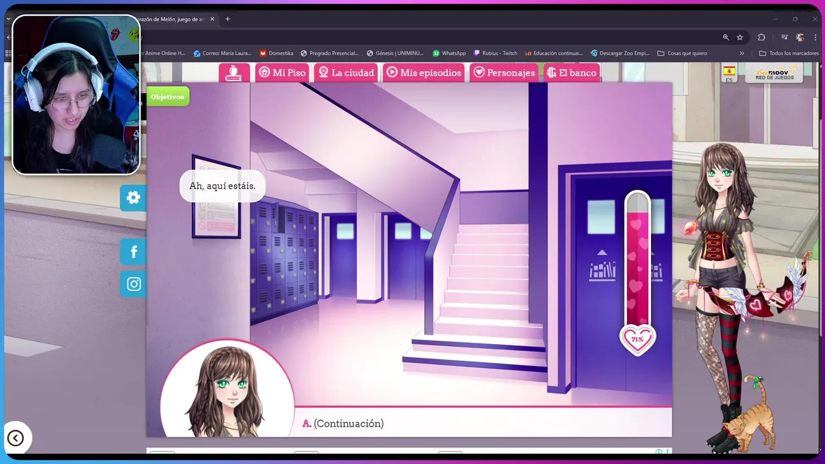Open the media controls icon in toolbar
Screen dimensions: 825x464
click(x=784, y=37)
